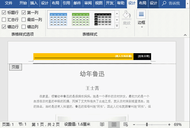Open the 邮件 ribbon tab
The image size is (190, 128).
(x=77, y=3)
